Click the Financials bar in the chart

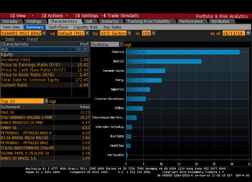[183, 52]
